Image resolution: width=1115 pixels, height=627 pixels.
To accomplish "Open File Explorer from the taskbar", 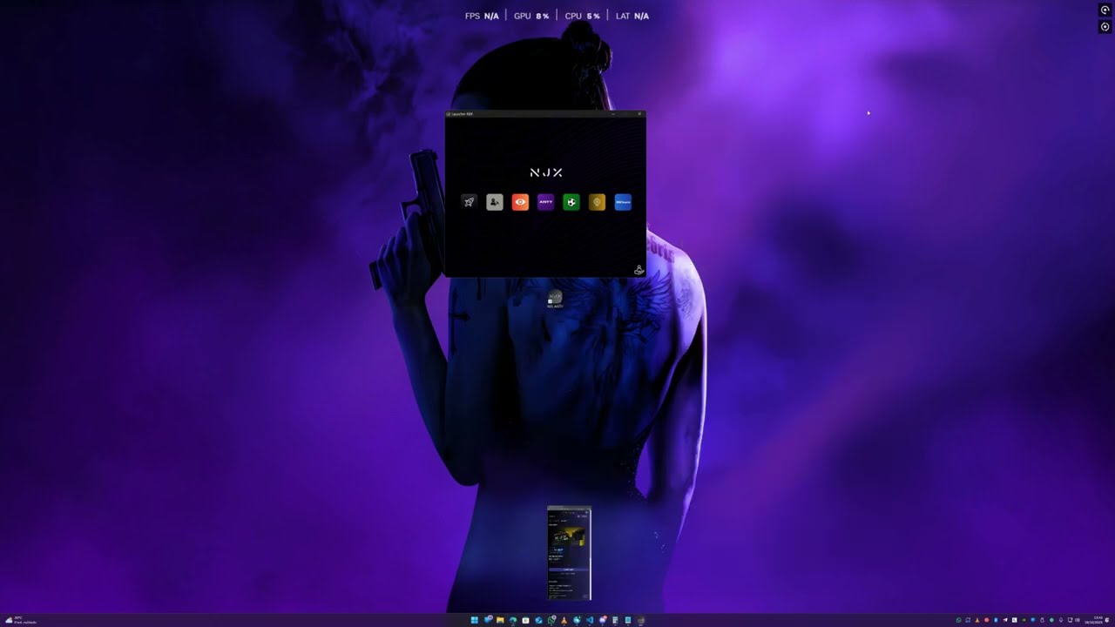I will [x=500, y=620].
